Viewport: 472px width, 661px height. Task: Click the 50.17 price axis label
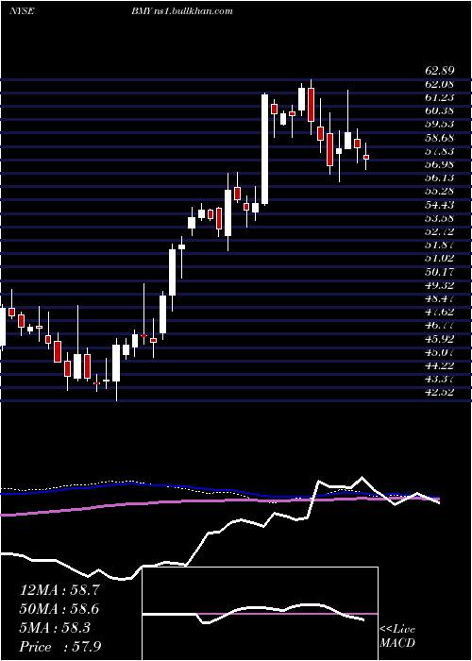click(x=439, y=272)
